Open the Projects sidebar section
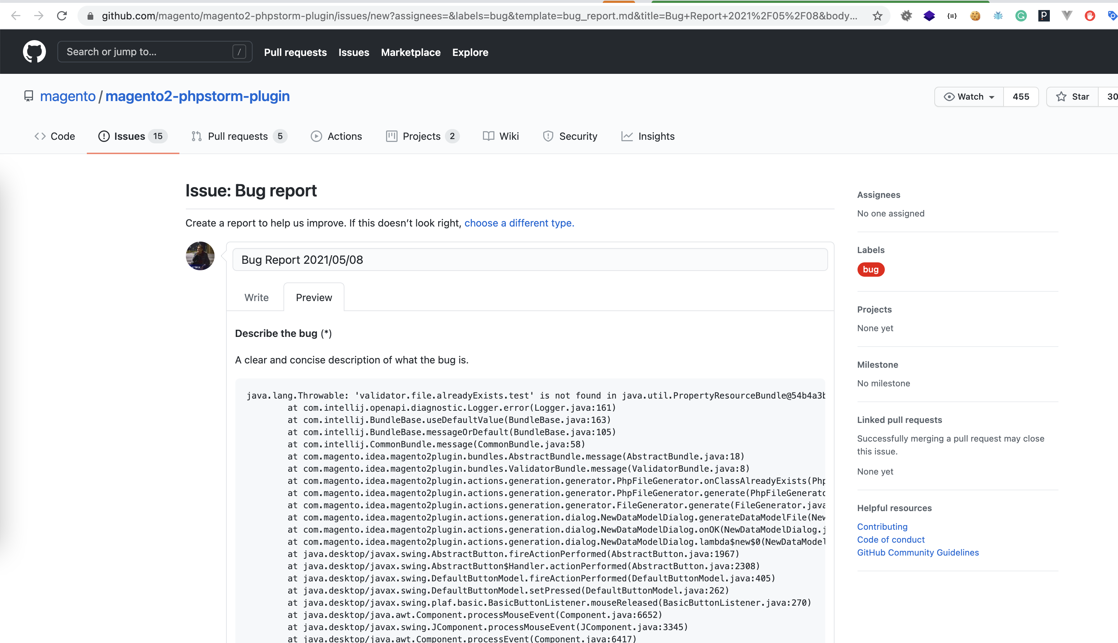The height and width of the screenshot is (643, 1118). click(874, 310)
